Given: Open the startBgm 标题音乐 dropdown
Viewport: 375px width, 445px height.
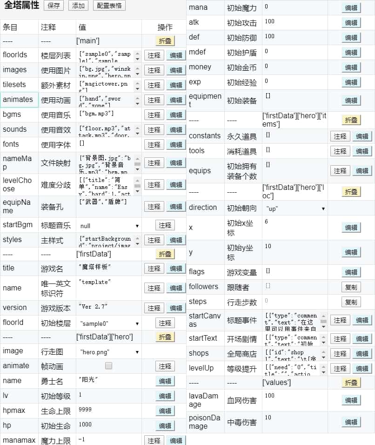Looking at the screenshot, I should (109, 226).
